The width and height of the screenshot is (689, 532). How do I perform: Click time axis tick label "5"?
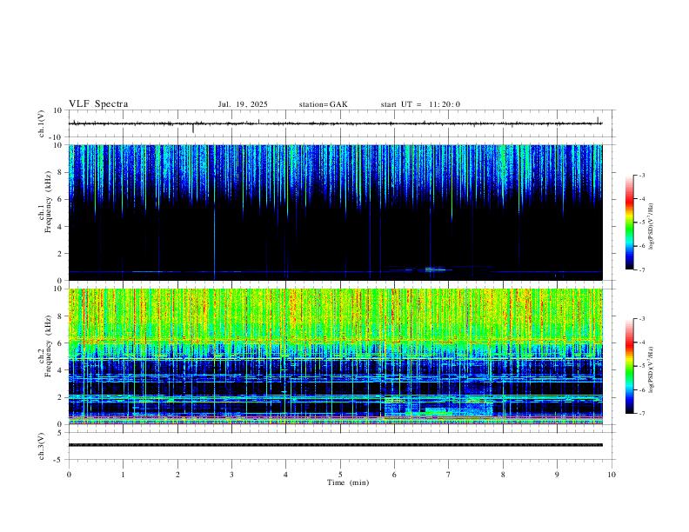340,475
